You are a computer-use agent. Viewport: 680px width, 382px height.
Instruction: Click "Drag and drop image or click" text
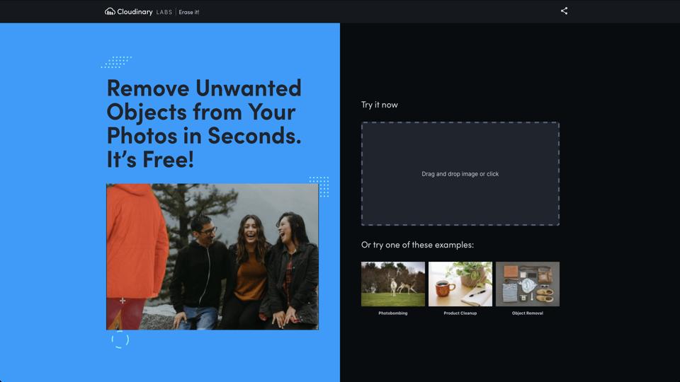tap(460, 174)
